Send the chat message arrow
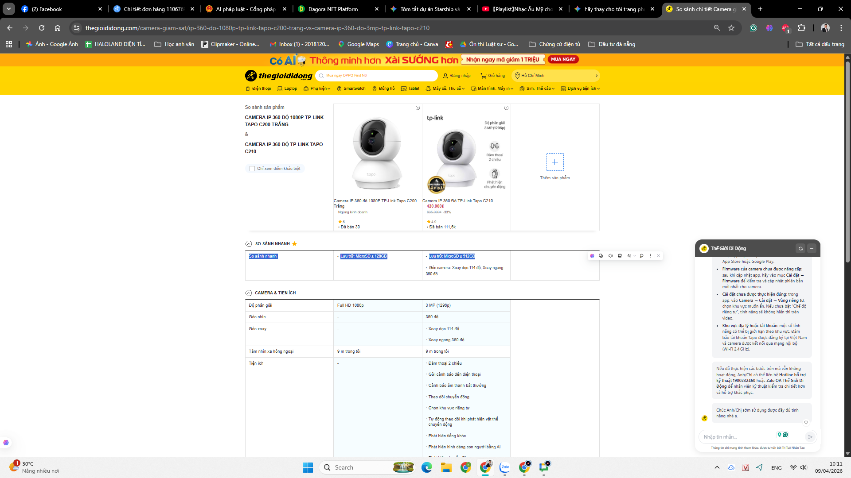Viewport: 851px width, 478px height. point(810,437)
